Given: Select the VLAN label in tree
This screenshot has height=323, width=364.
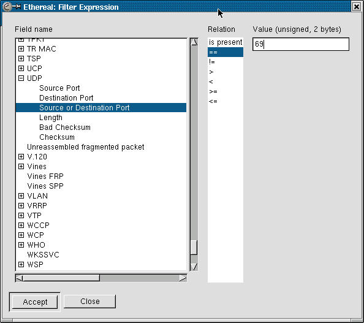Looking at the screenshot, I should click(x=37, y=196).
